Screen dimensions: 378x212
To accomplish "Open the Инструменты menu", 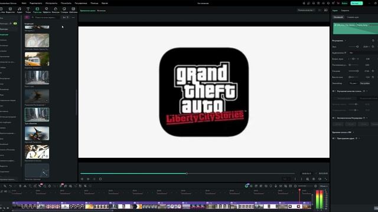I will coord(51,3).
